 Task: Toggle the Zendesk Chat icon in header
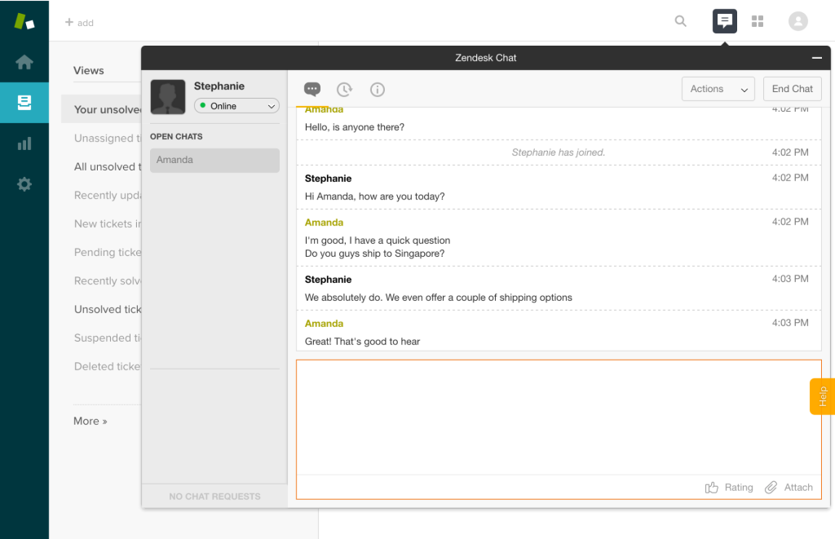724,21
